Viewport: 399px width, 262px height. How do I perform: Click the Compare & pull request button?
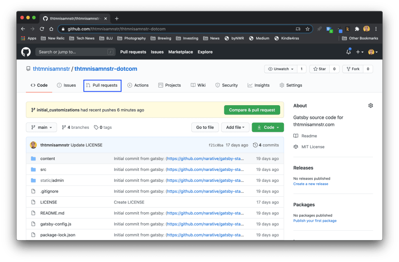(252, 110)
